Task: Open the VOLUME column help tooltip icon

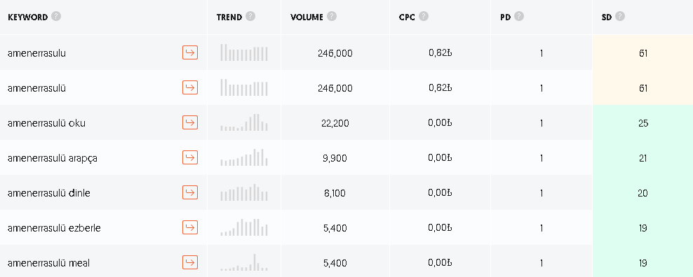Action: tap(332, 16)
